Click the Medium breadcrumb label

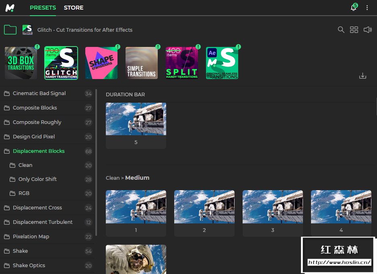[137, 178]
